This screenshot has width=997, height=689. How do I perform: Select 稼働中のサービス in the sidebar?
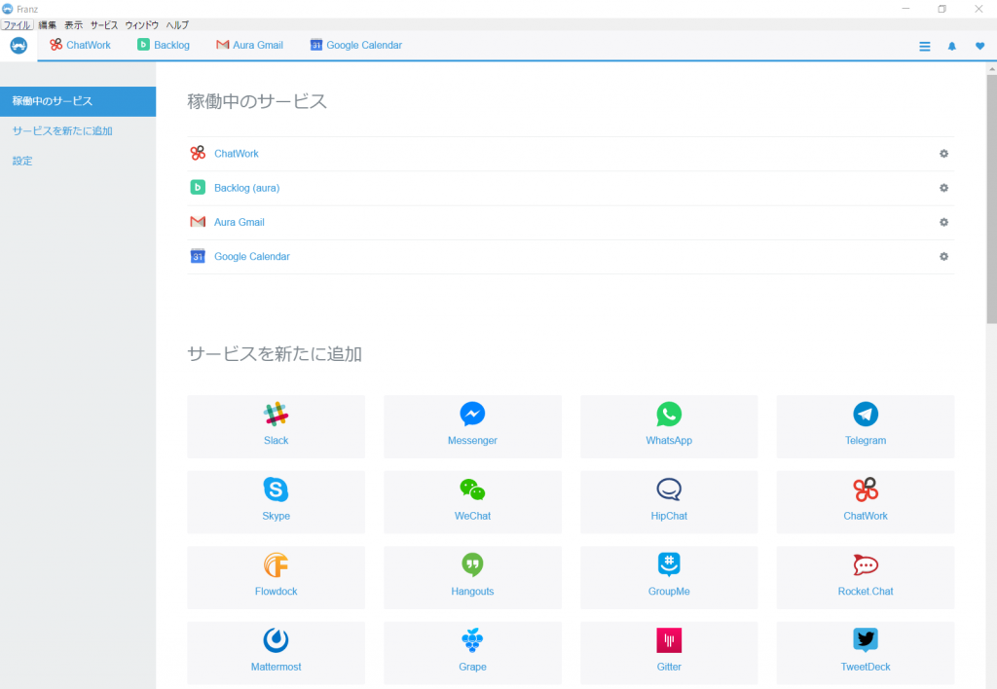78,101
